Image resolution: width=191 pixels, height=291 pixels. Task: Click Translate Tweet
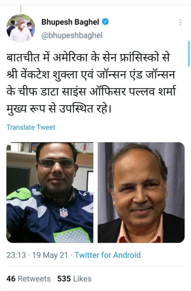[31, 127]
